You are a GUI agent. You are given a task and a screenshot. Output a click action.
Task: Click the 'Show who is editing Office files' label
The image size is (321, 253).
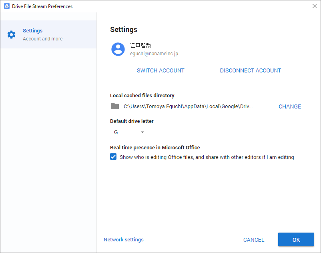(207, 157)
